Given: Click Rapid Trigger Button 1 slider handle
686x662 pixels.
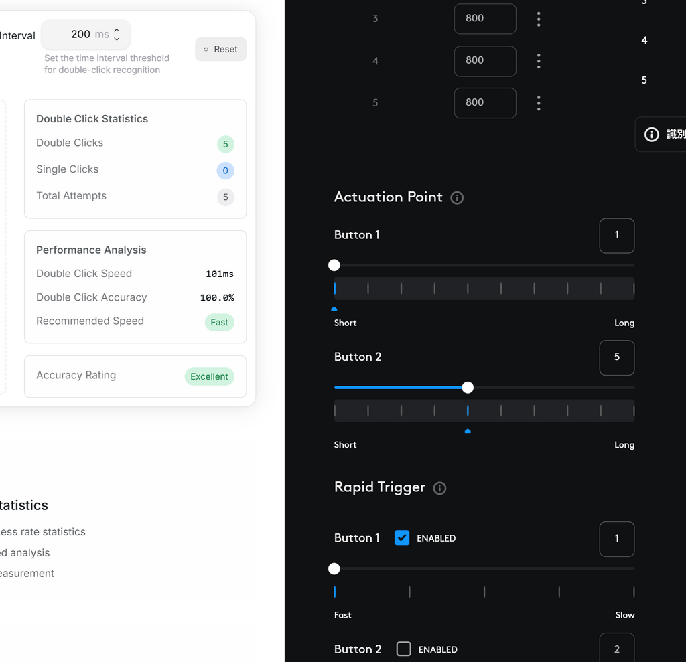Looking at the screenshot, I should click(334, 569).
